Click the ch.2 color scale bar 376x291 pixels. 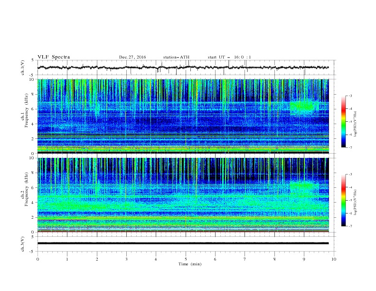point(343,200)
